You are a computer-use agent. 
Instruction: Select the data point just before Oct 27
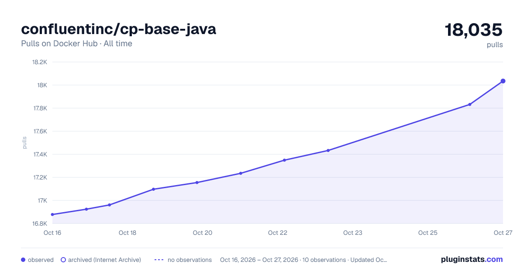pyautogui.click(x=470, y=104)
